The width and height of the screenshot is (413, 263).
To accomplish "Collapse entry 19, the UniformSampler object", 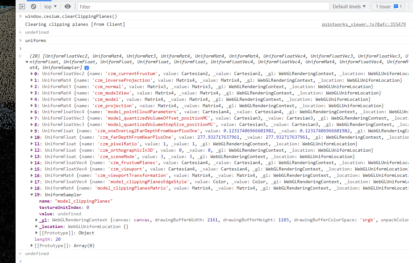I will 31,194.
